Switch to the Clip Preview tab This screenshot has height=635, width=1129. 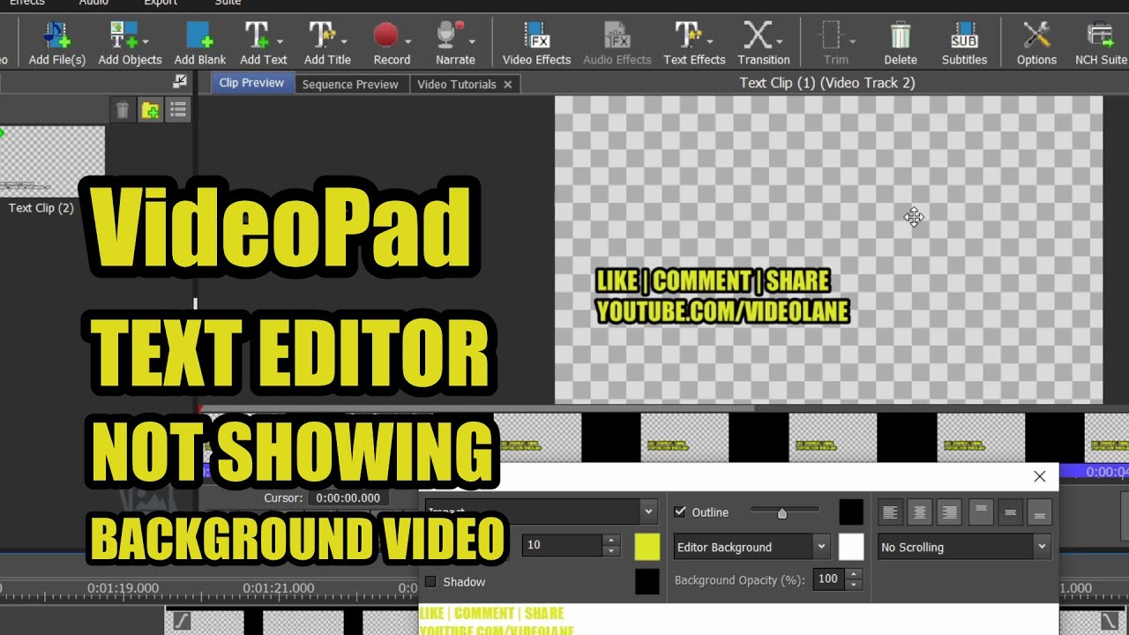251,83
